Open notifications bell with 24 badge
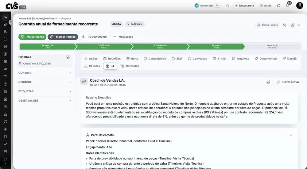The width and height of the screenshot is (307, 169). pyautogui.click(x=287, y=5)
